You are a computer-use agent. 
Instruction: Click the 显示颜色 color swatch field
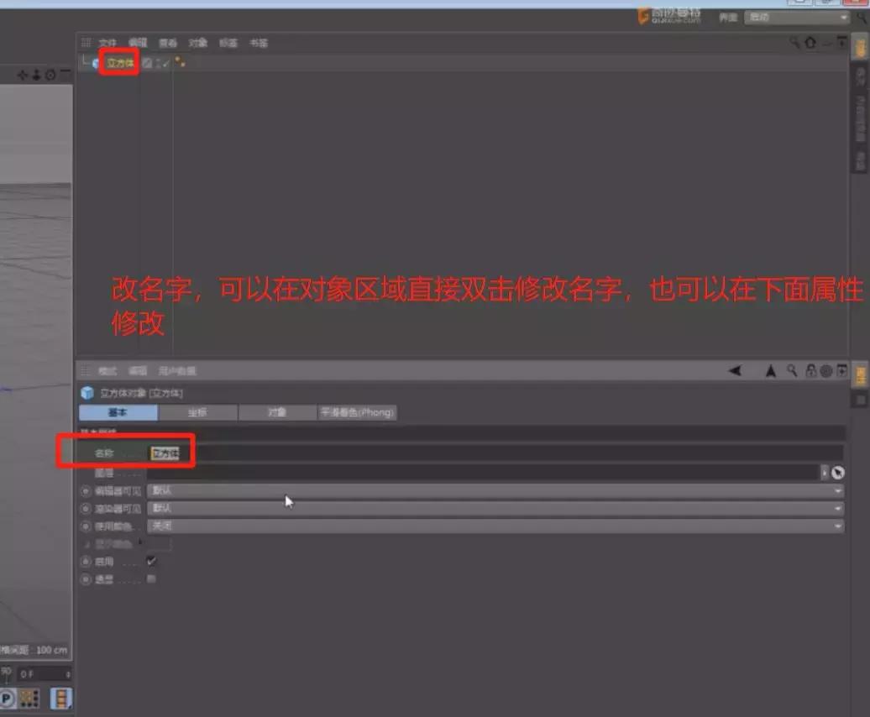tap(160, 544)
